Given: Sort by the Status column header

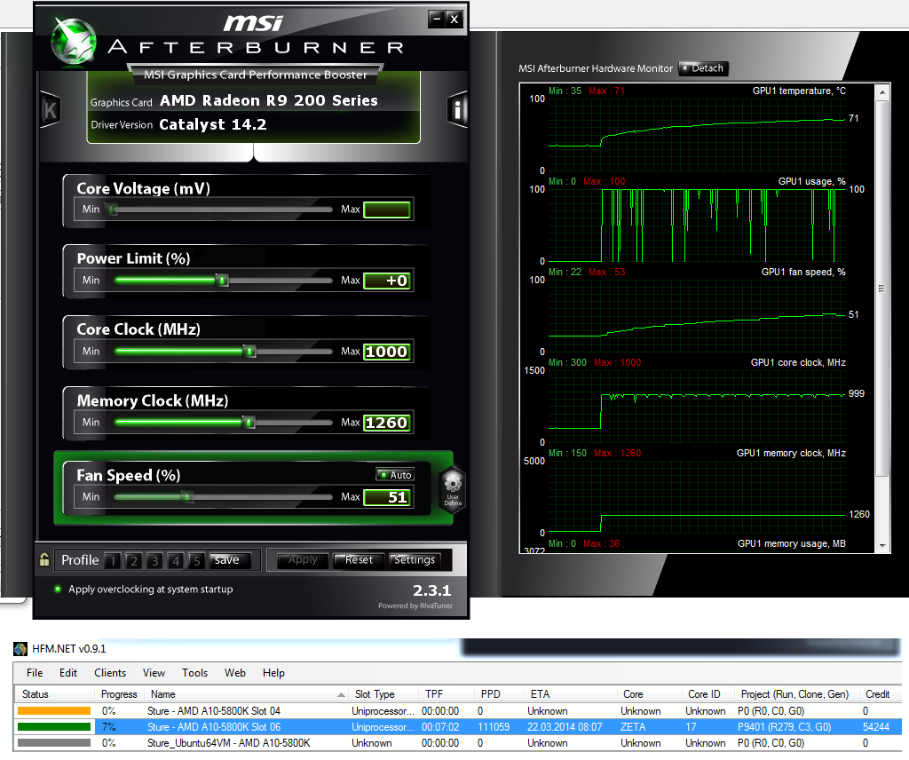Looking at the screenshot, I should [x=54, y=694].
